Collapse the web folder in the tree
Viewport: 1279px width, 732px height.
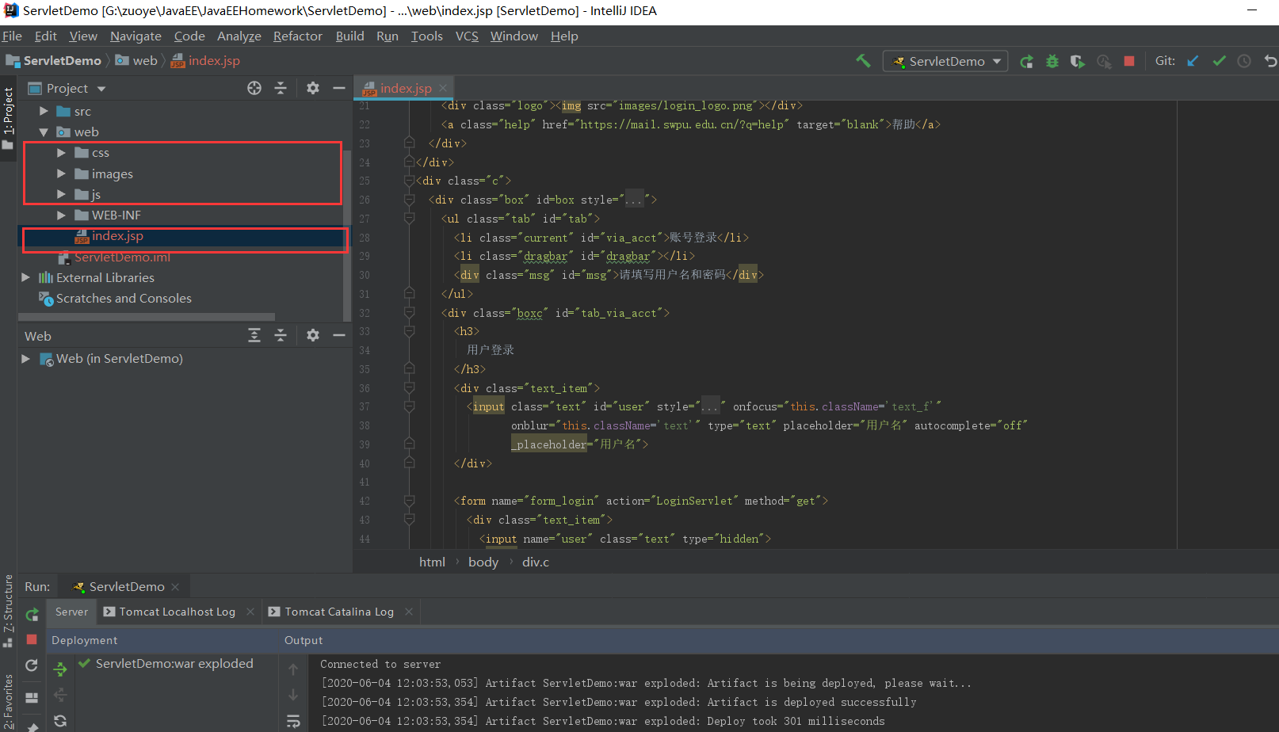tap(44, 132)
